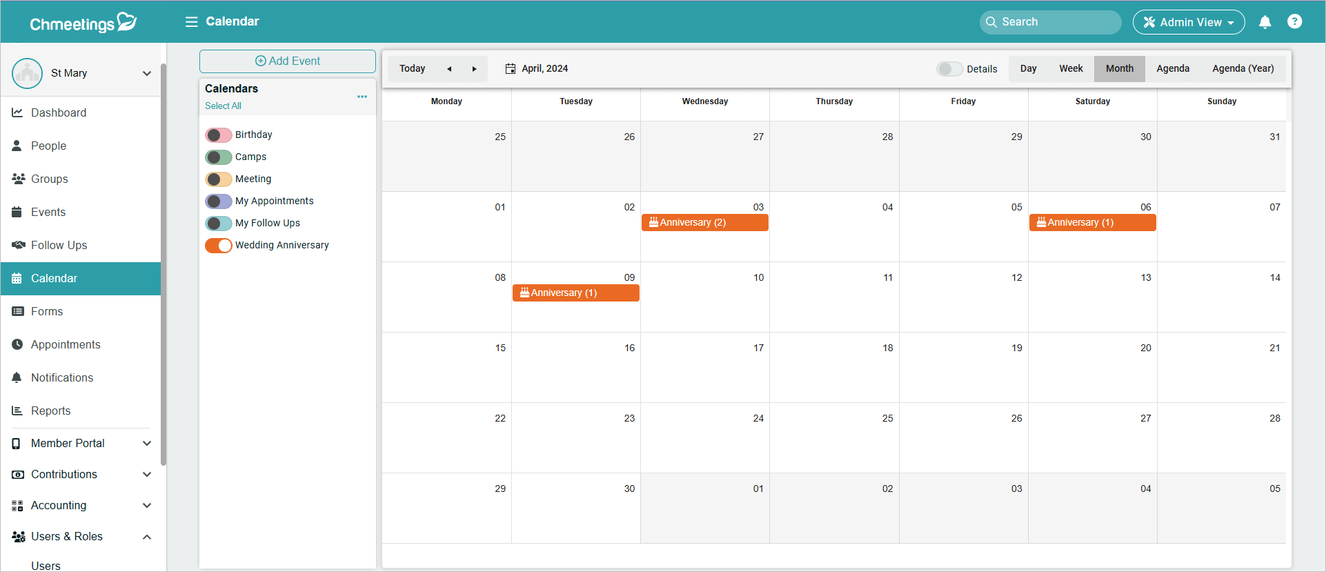The width and height of the screenshot is (1326, 572).
Task: Click the Notifications sidebar bell icon
Action: (17, 377)
